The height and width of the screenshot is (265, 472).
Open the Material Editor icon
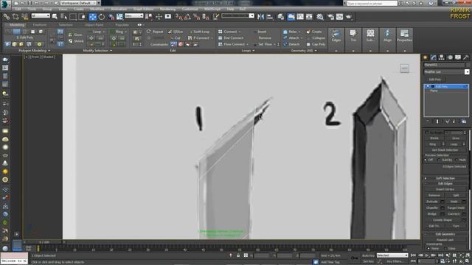coord(319,17)
